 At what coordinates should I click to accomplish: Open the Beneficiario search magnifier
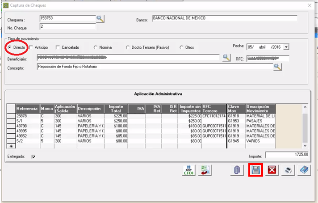point(226,58)
